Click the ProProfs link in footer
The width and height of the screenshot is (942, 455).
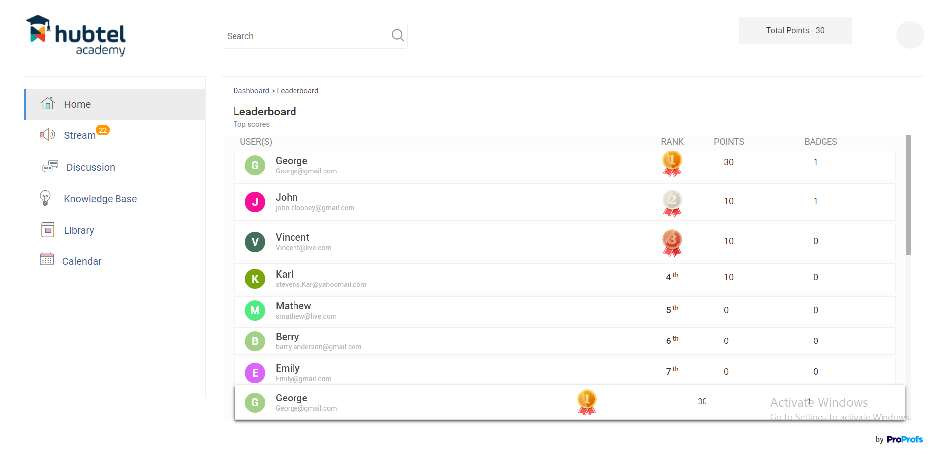coord(904,439)
